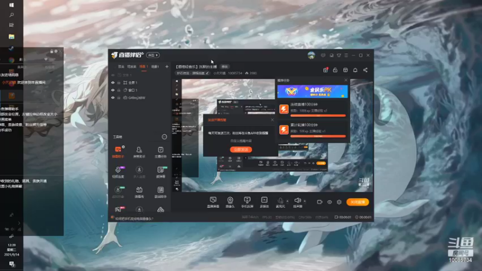
Task: Toggle visibility of 全屏 1 source
Action: pyautogui.click(x=113, y=83)
